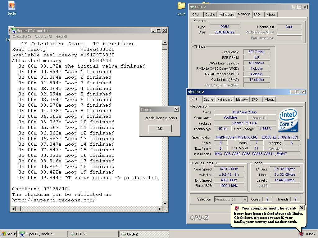Viewport: 318px width, 238px height.
Task: Click Super PI vertical scrollbar up arrow
Action: tap(165, 42)
